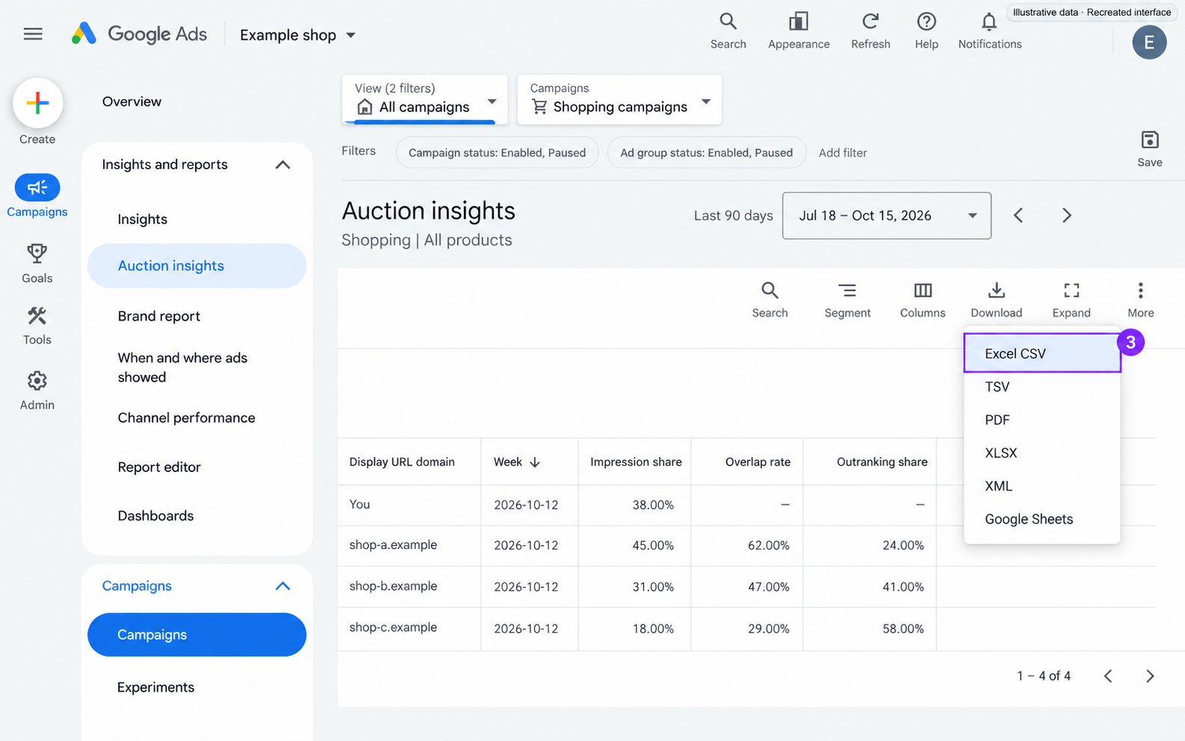Click the Google Ads logo
Screen dimensions: 1185x741
coord(140,34)
